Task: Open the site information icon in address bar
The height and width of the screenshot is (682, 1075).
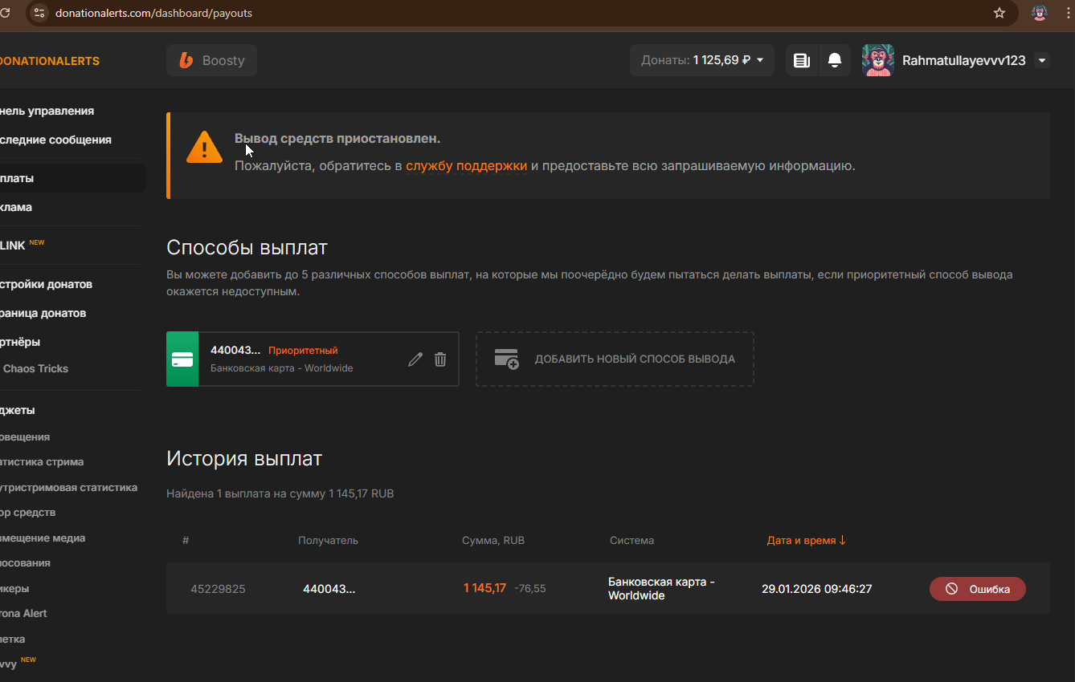Action: click(39, 13)
